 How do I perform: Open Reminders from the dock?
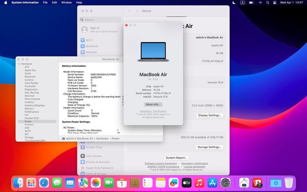(148, 183)
